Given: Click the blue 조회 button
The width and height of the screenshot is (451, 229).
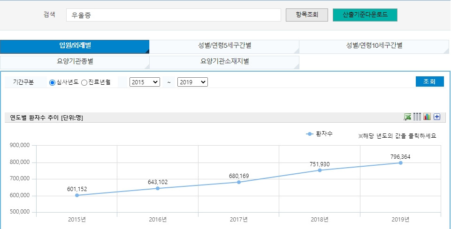Looking at the screenshot, I should (430, 81).
